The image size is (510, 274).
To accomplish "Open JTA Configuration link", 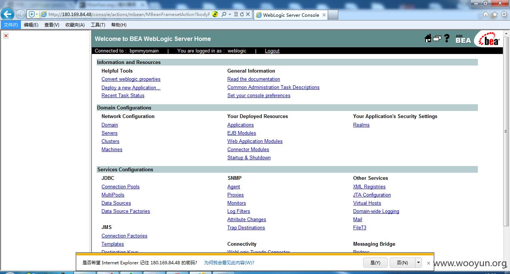I will coord(372,195).
